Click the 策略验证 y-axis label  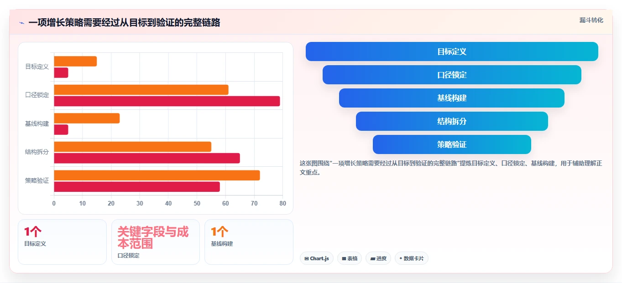(x=37, y=180)
